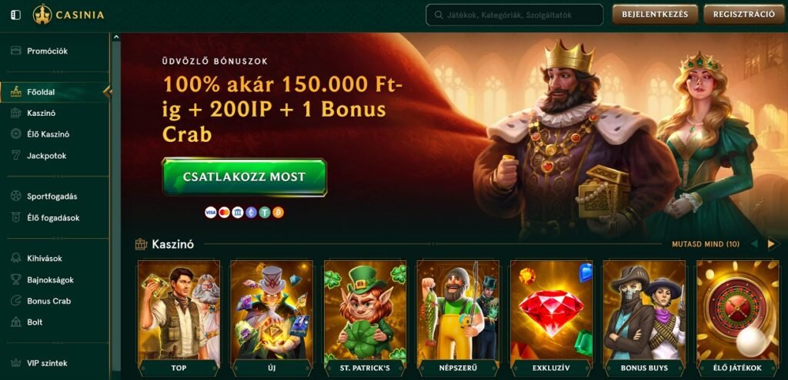This screenshot has height=380, width=788.
Task: Toggle the sidebar panel icon beside Casinia logo
Action: click(16, 15)
